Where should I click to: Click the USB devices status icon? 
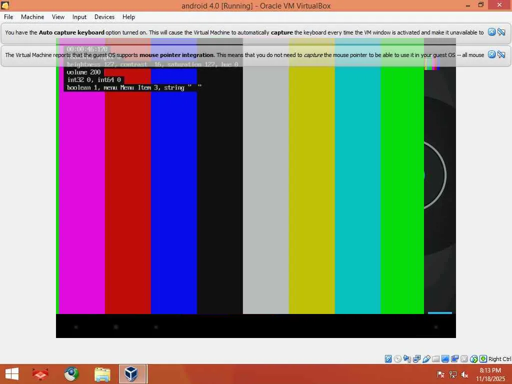point(426,359)
